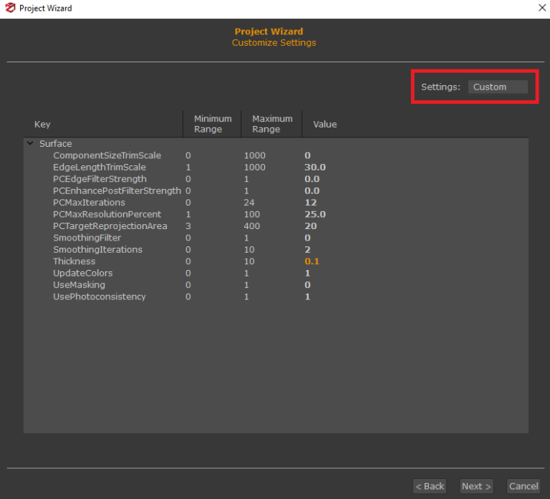Viewport: 550px width, 499px height.
Task: Select the SmoothingFilter row
Action: (x=87, y=238)
